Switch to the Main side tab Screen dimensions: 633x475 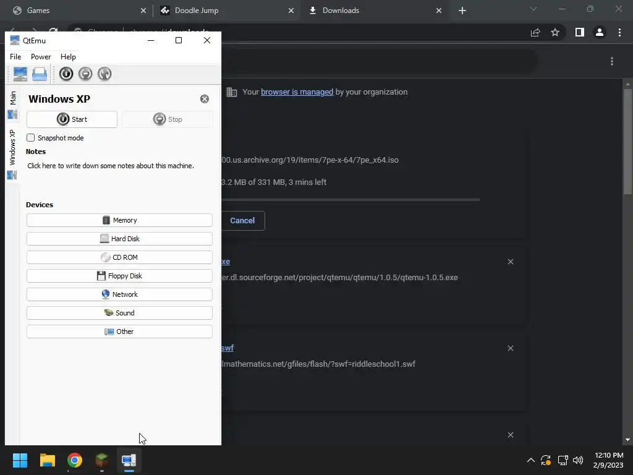click(12, 104)
